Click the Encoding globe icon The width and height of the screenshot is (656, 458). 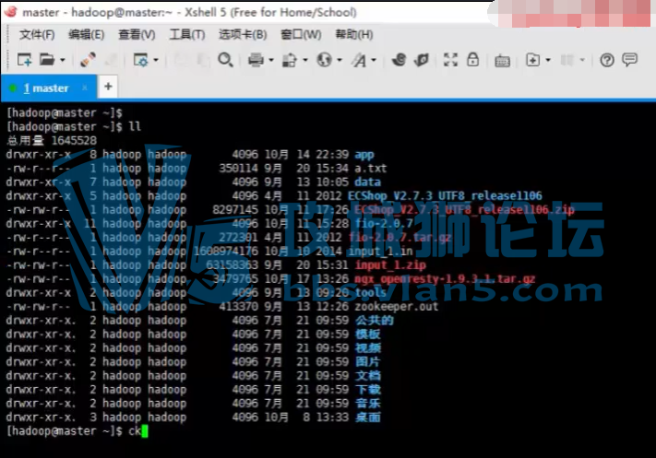[x=324, y=60]
